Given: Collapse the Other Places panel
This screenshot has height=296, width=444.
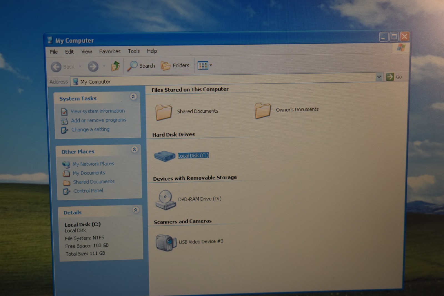Looking at the screenshot, I should [x=134, y=150].
